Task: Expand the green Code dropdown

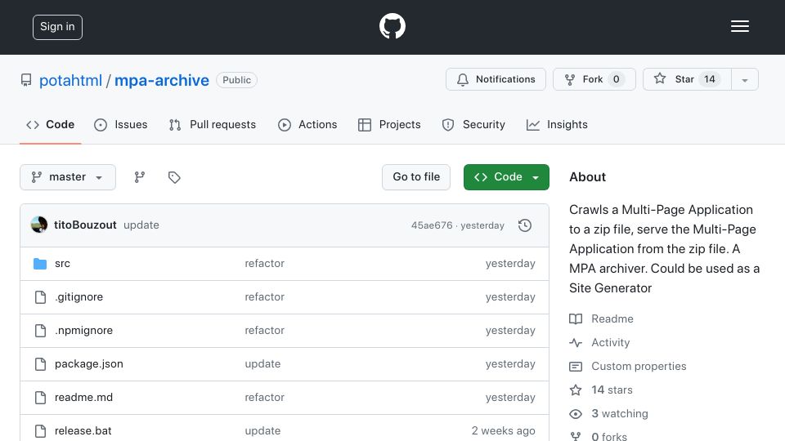Action: 506,177
